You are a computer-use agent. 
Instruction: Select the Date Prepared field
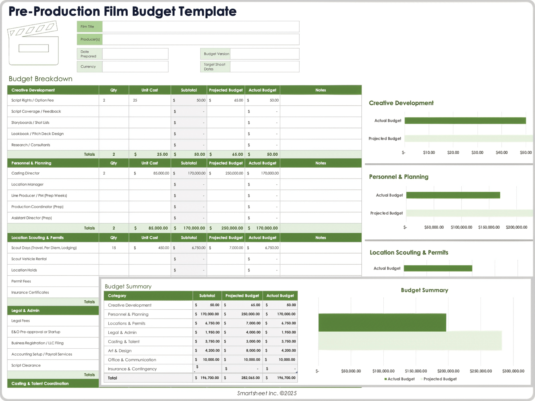point(135,54)
